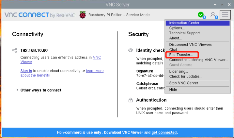Close the VNC Server window

pos(229,5)
